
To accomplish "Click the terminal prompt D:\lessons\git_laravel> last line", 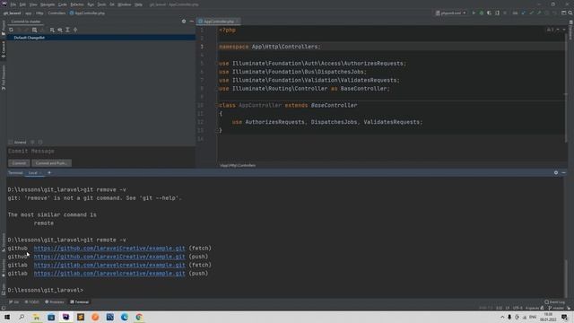I will 46,290.
